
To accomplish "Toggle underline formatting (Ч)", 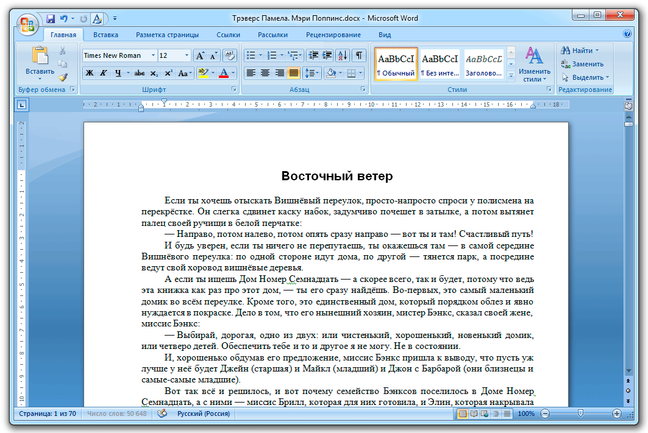I will (x=118, y=74).
